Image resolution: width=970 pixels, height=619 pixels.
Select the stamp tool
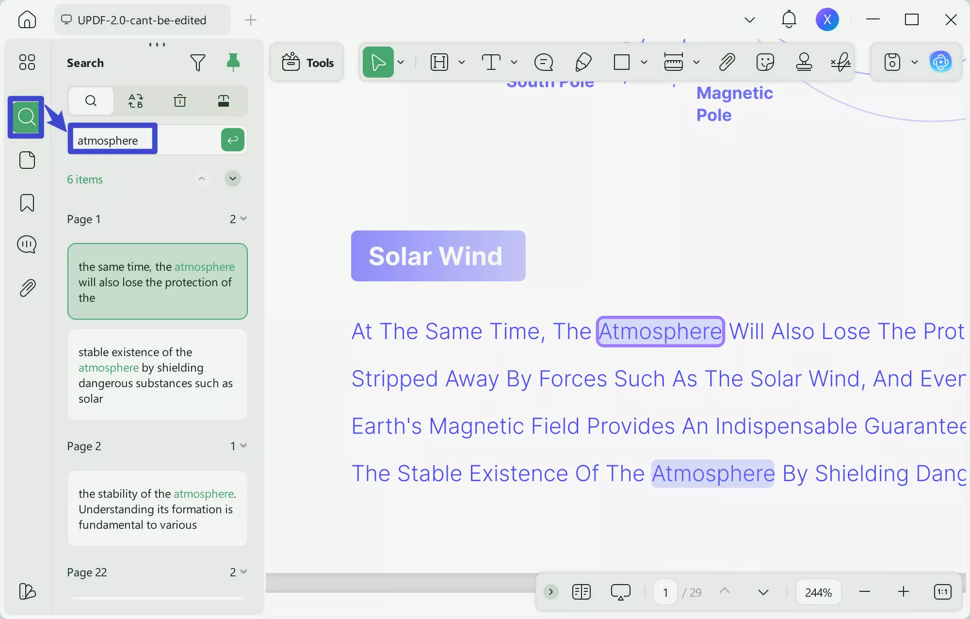(804, 62)
